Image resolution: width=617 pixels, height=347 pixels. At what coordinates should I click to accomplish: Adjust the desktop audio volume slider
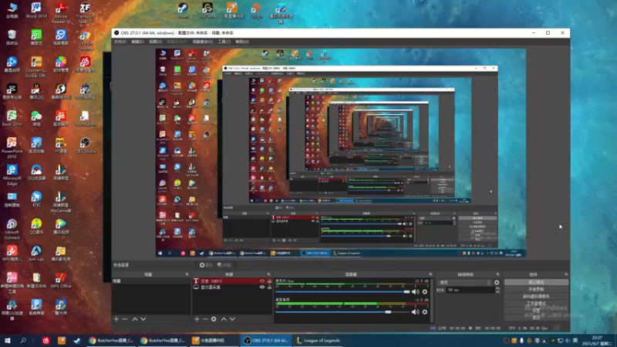click(342, 312)
